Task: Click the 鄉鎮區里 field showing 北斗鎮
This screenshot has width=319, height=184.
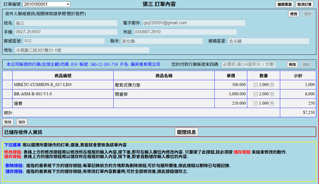Action: tap(268, 41)
